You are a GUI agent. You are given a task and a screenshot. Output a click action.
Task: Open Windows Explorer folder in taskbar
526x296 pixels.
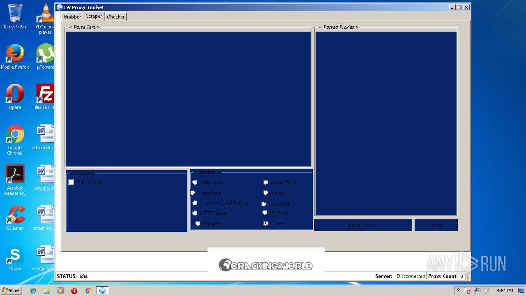tap(46, 291)
